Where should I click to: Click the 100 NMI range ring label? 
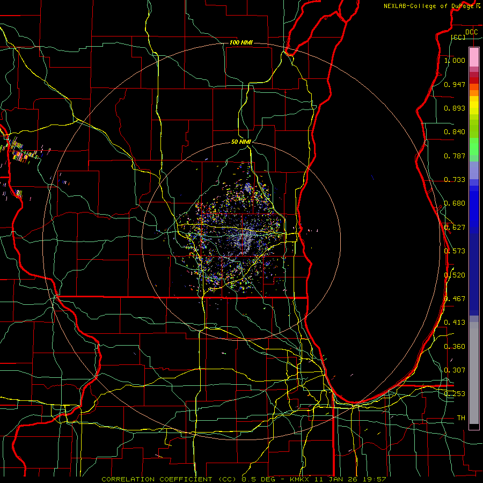coord(241,42)
